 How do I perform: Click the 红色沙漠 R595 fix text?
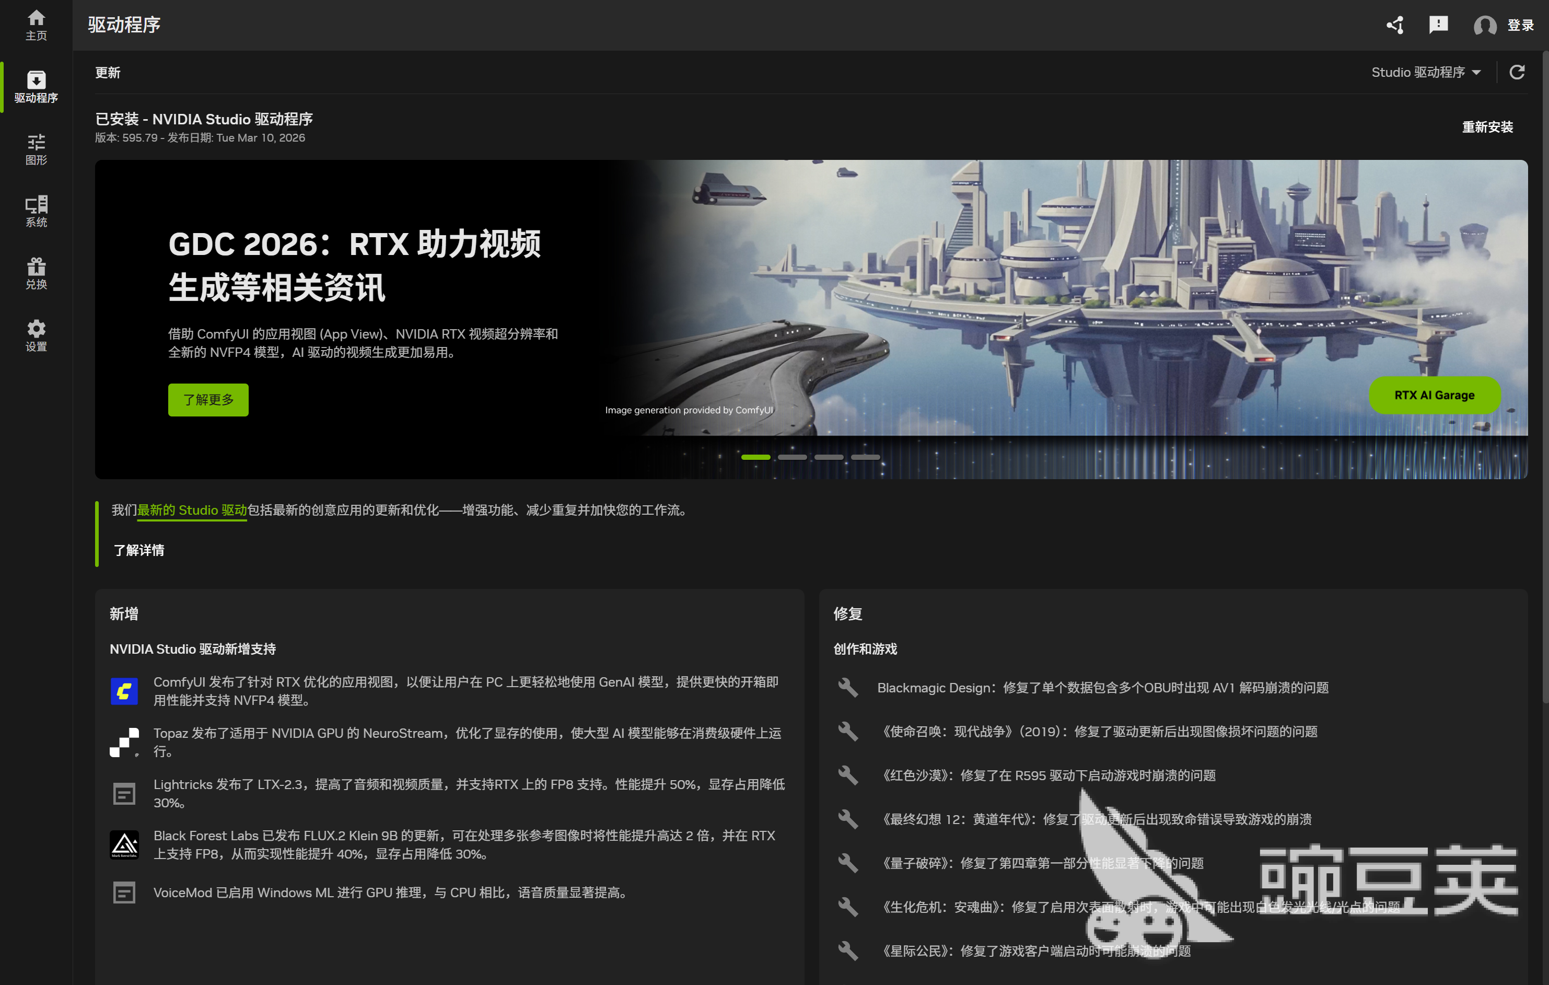pyautogui.click(x=1049, y=775)
